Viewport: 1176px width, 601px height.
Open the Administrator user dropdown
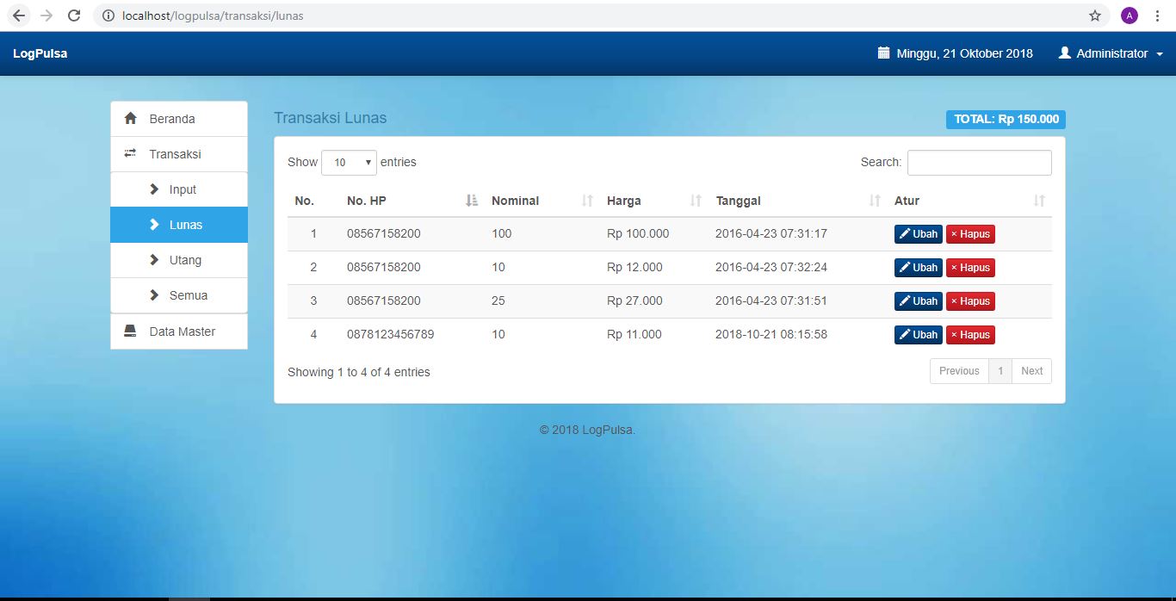(x=1111, y=53)
